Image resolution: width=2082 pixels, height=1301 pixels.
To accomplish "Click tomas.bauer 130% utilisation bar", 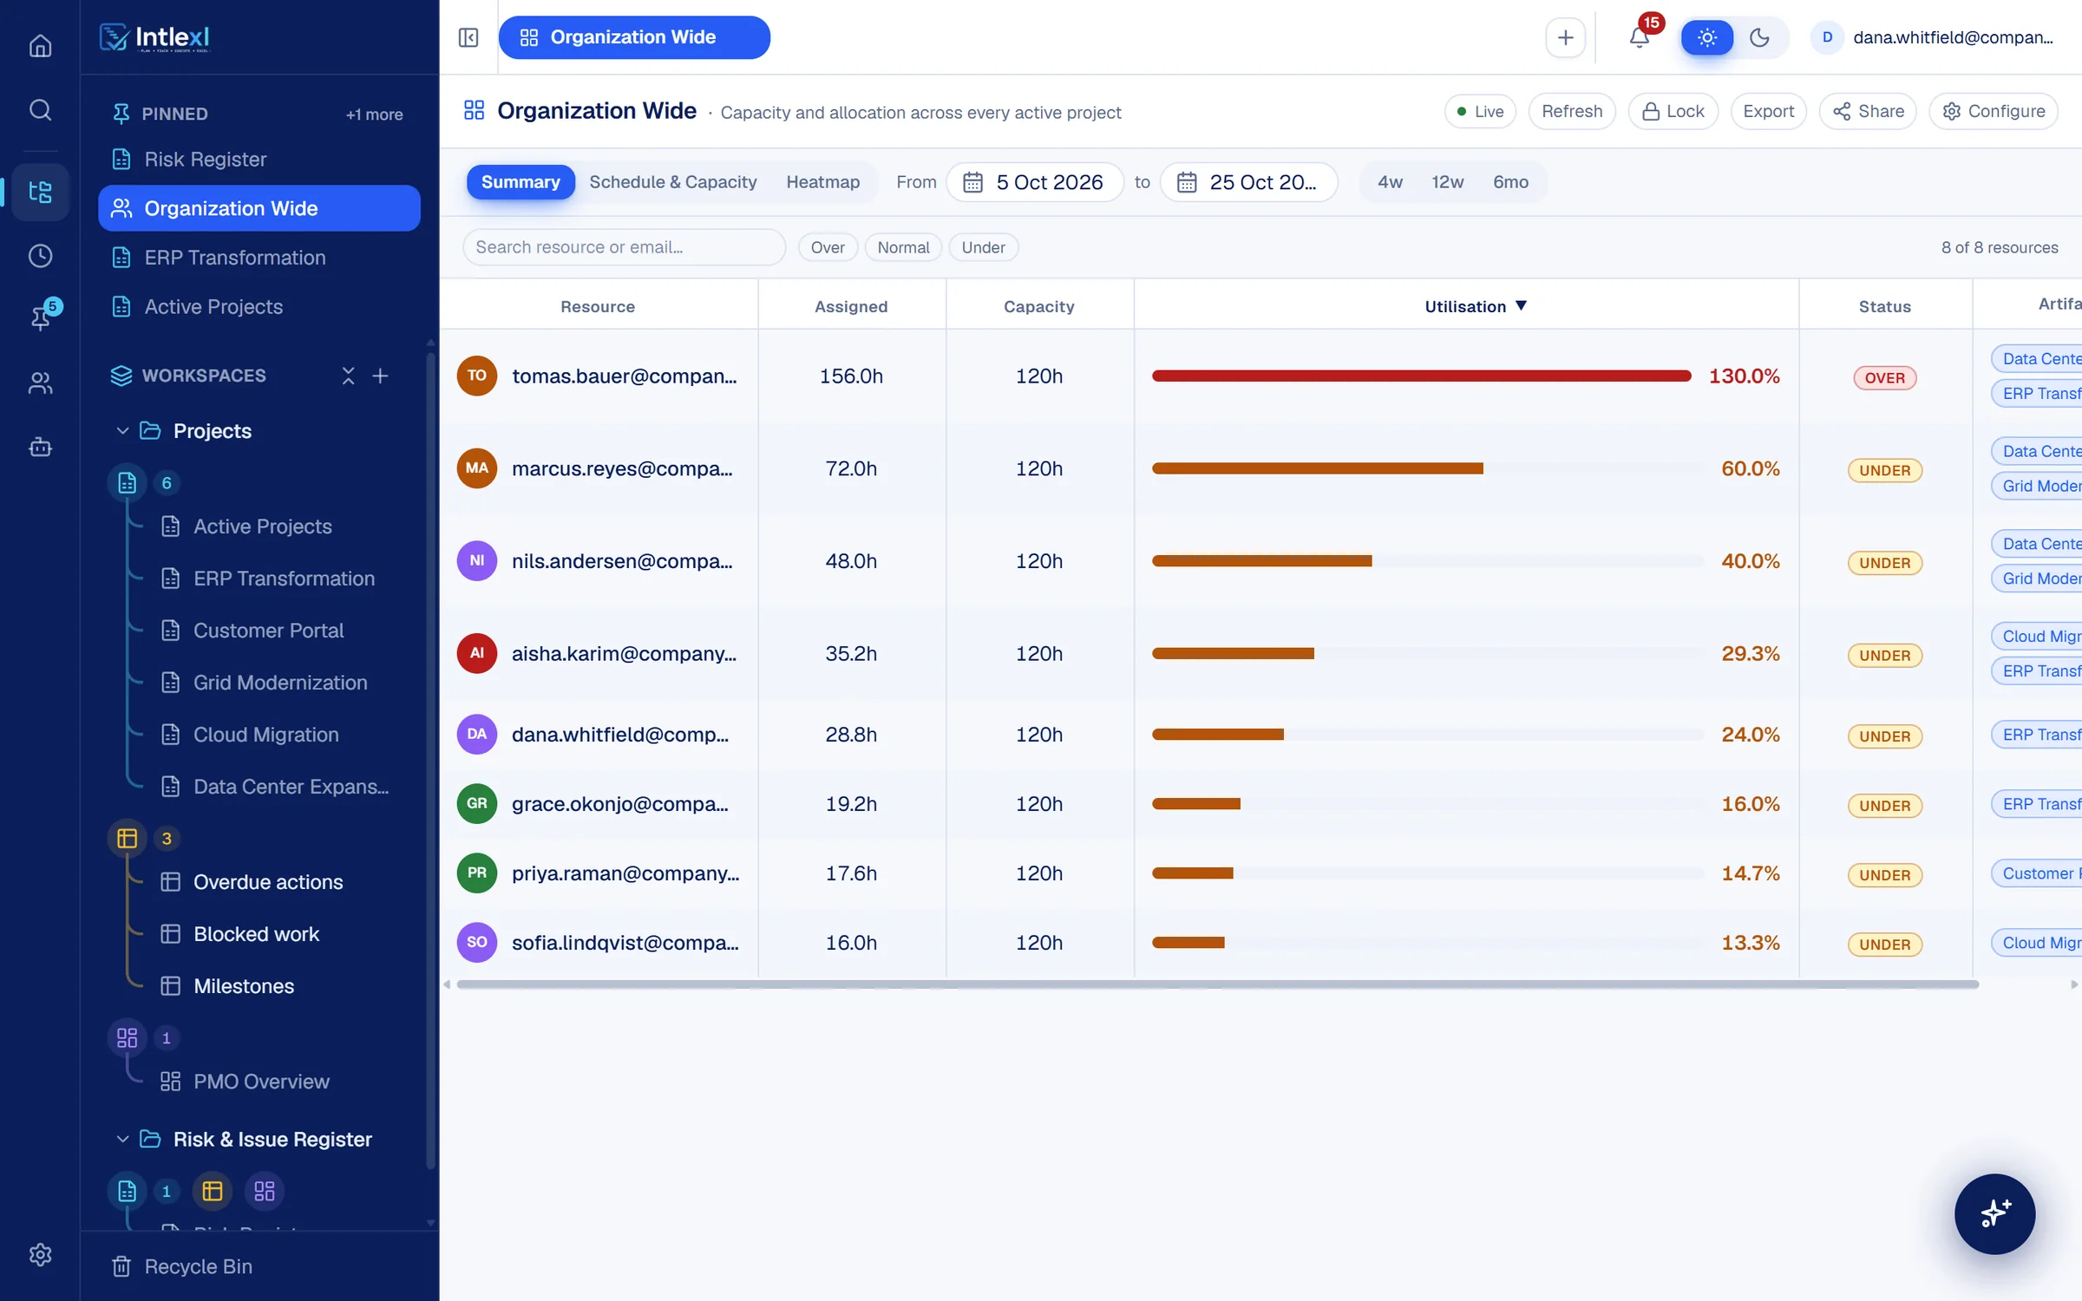I will (1421, 376).
